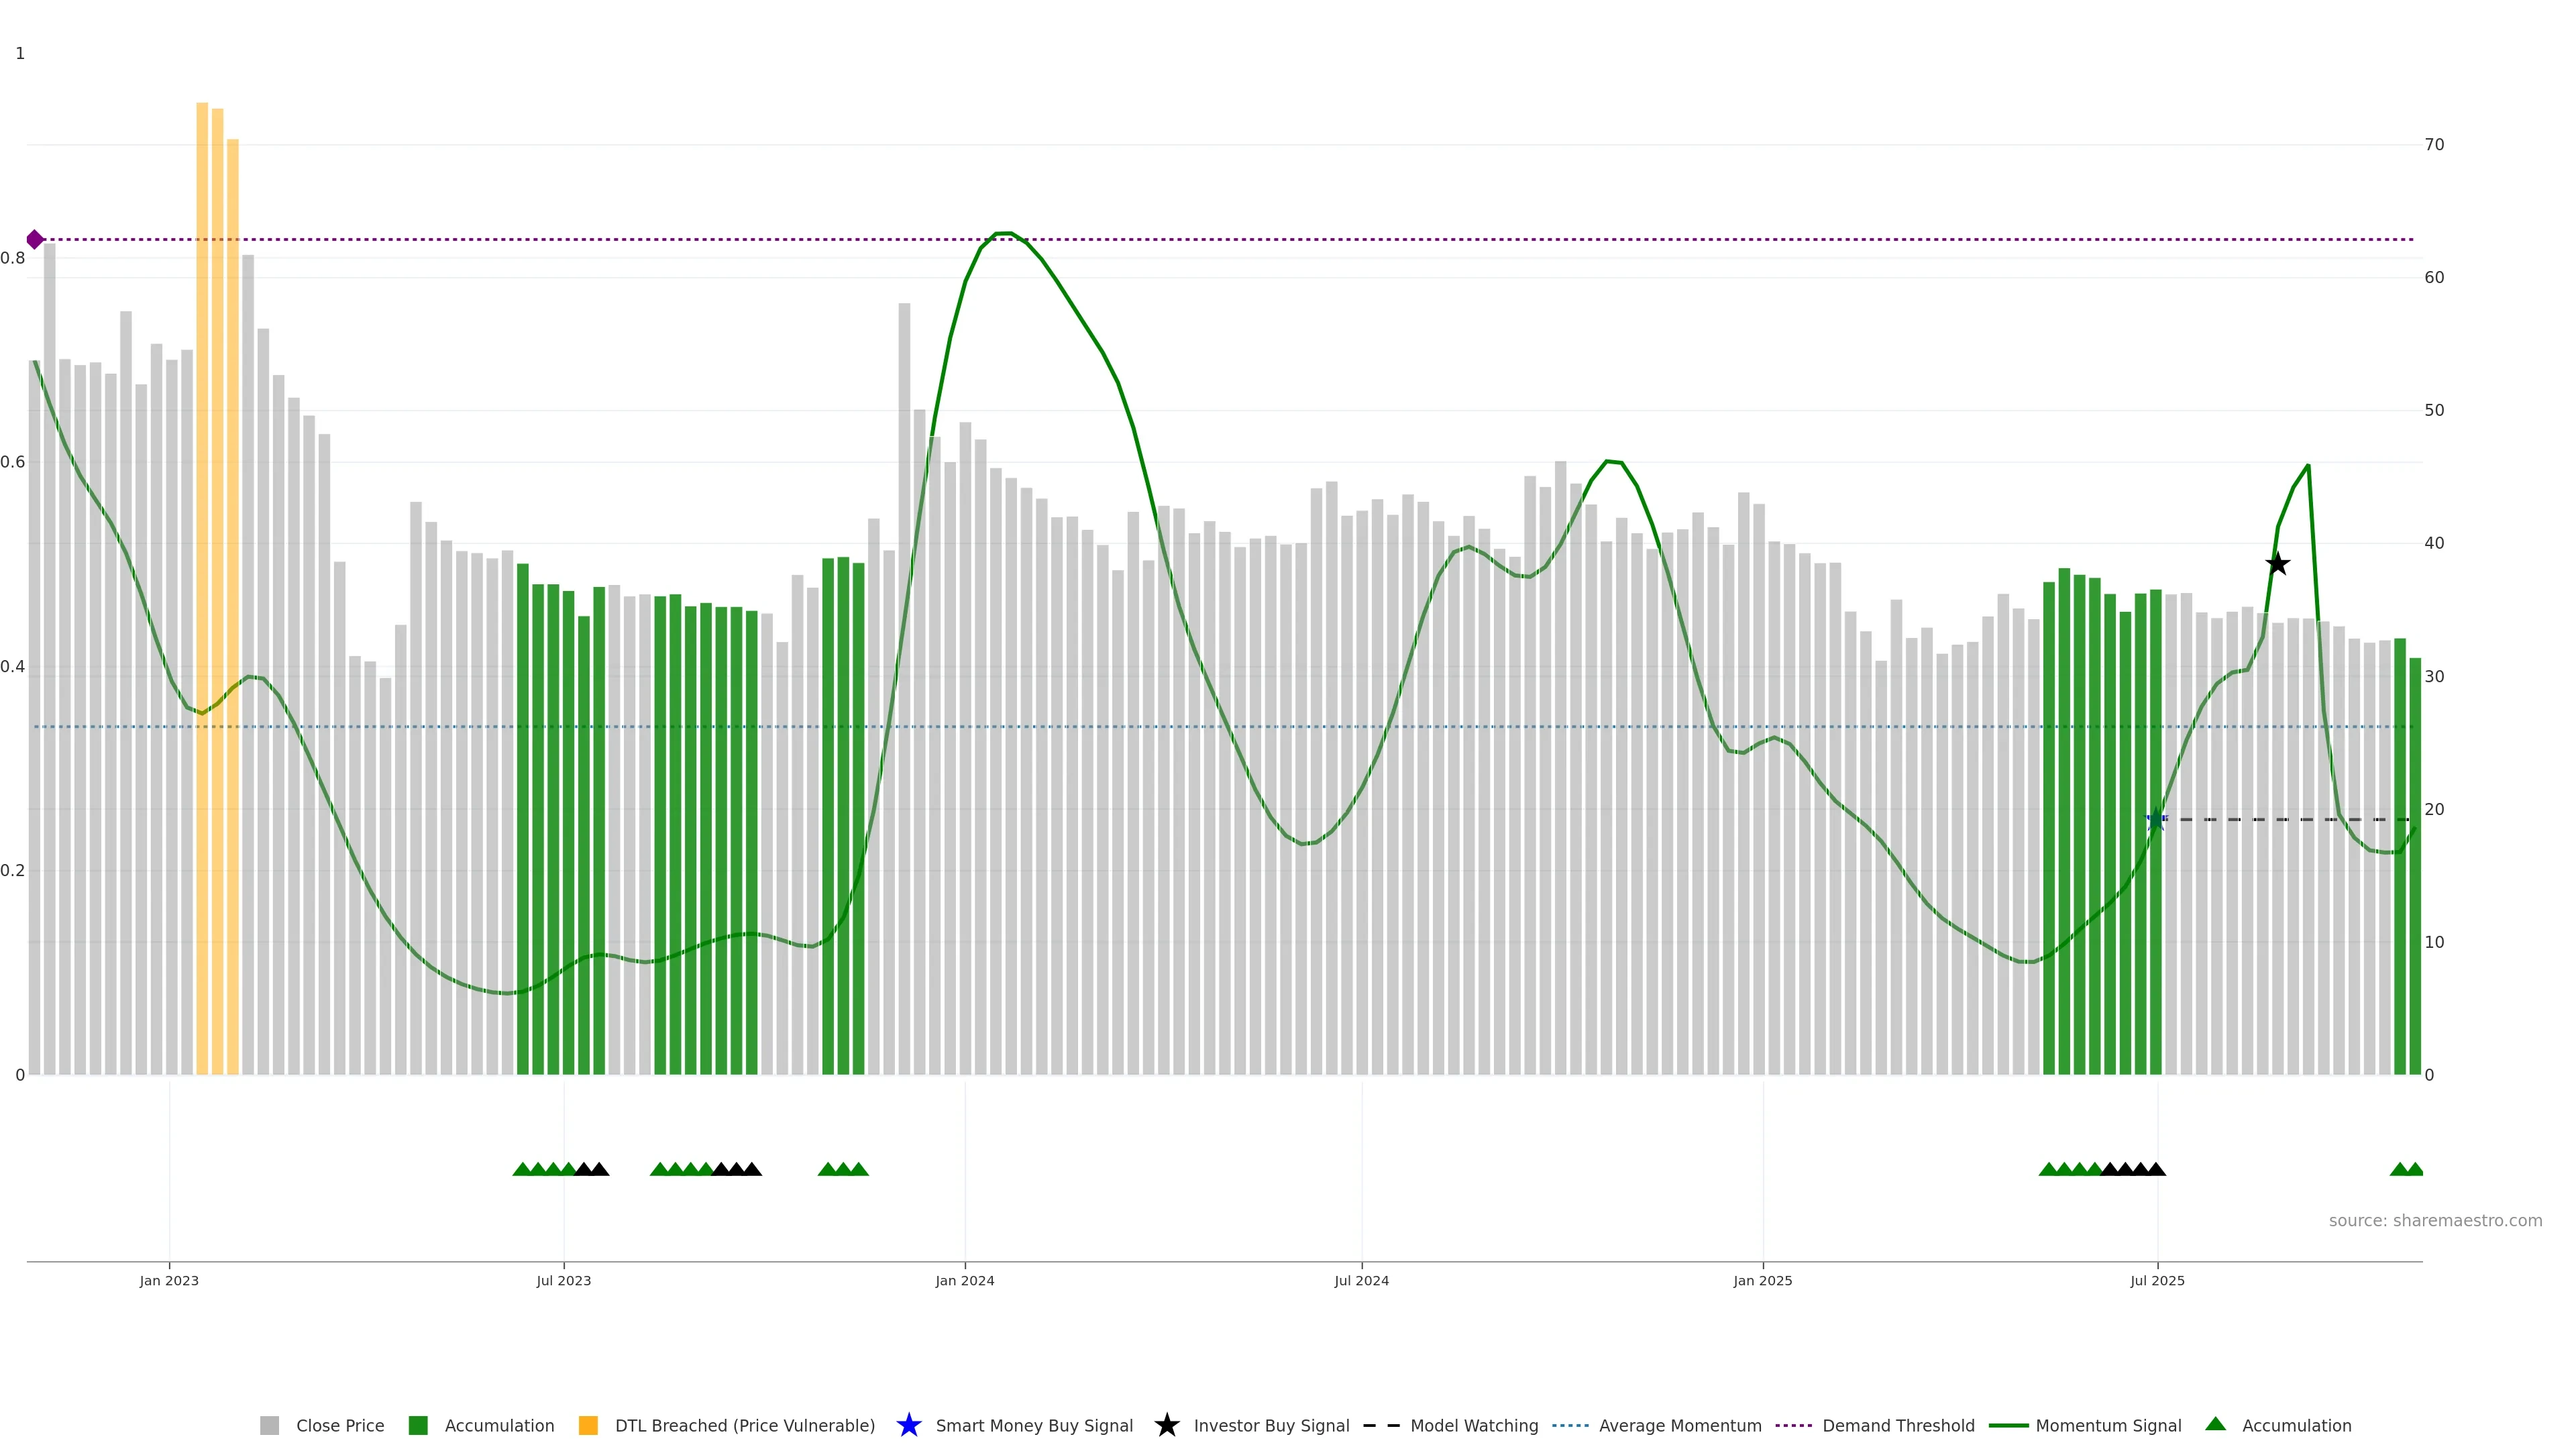Click the green Accumulation legend square label
2576x1449 pixels.
[499, 1425]
